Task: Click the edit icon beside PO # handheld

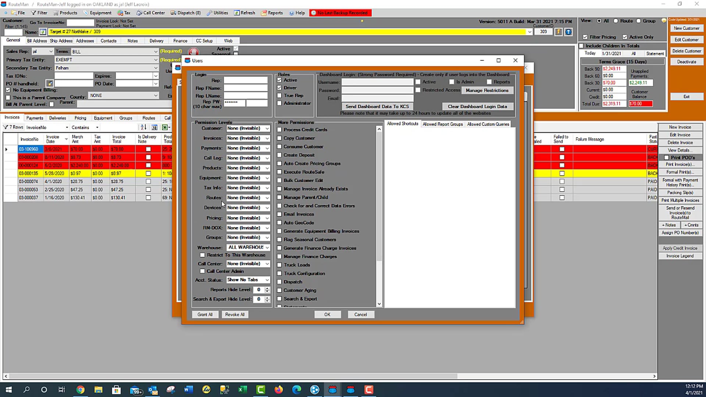Action: coord(49,83)
